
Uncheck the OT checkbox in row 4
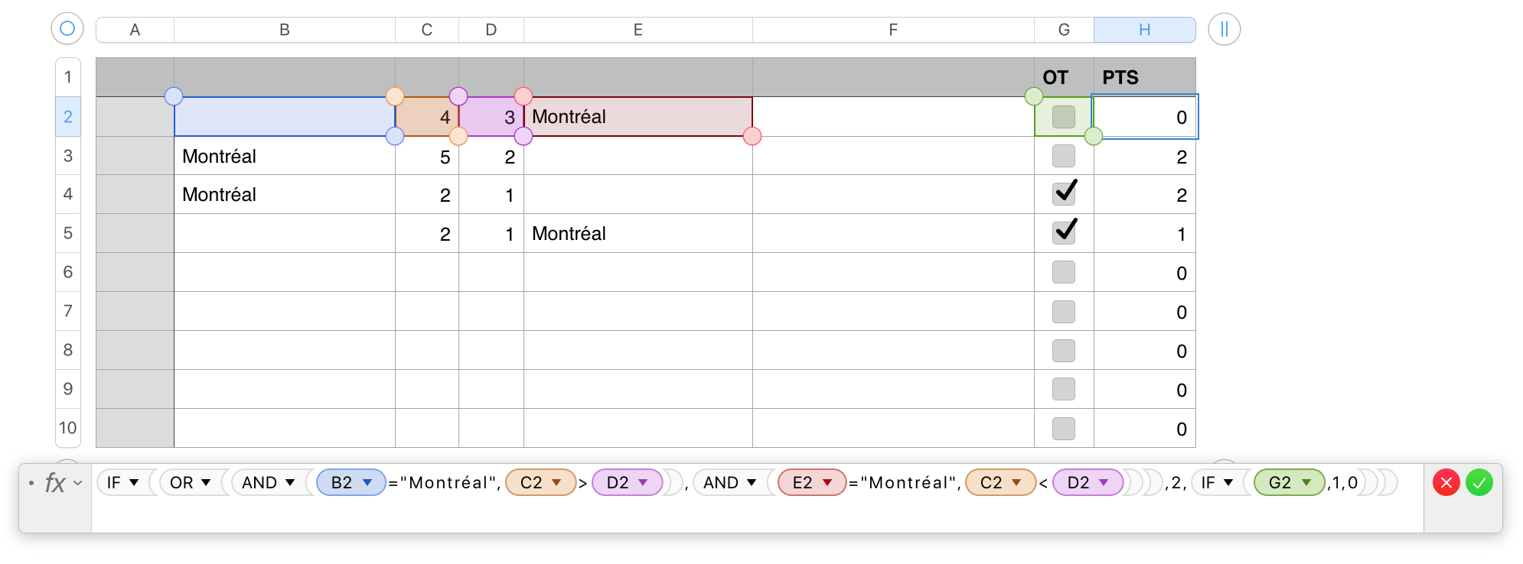[1064, 194]
